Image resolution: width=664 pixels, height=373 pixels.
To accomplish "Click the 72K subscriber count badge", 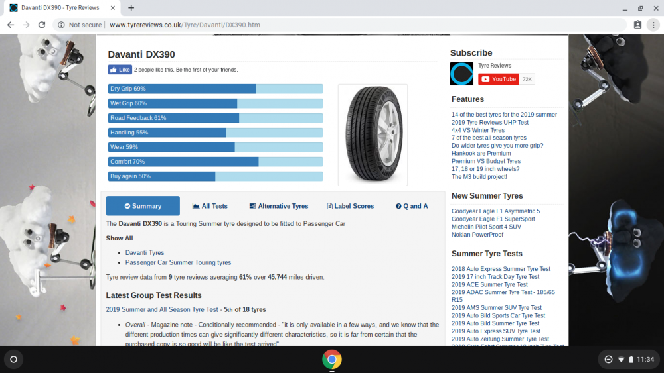I will click(x=527, y=79).
